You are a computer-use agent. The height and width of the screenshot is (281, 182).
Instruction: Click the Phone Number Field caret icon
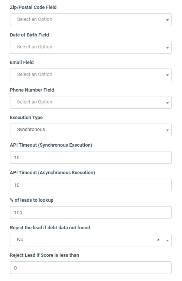click(168, 103)
